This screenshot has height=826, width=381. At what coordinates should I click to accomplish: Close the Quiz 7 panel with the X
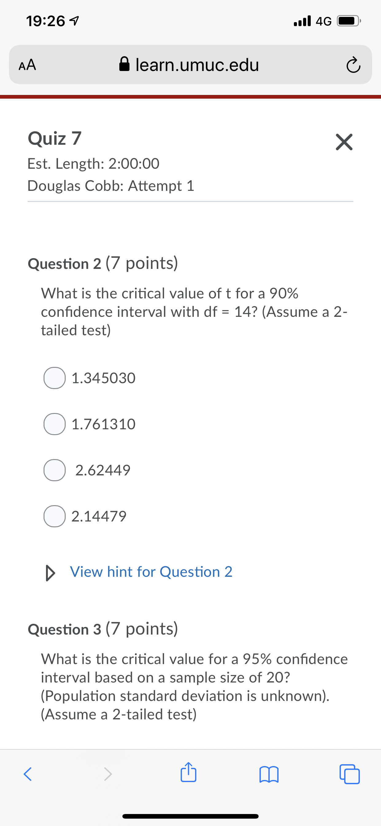tap(344, 142)
